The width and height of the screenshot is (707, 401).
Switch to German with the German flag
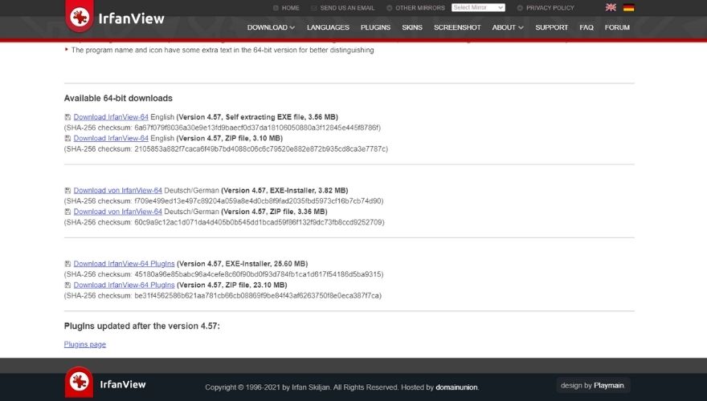(x=628, y=7)
